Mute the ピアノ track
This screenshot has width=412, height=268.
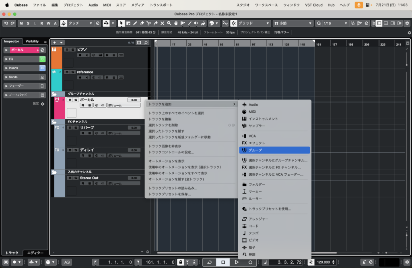[67, 50]
